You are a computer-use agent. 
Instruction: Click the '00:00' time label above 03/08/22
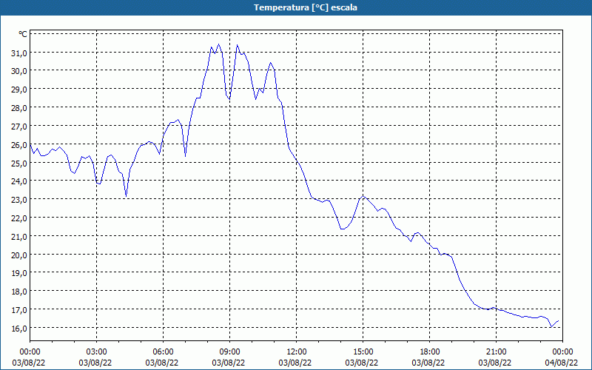(x=30, y=352)
